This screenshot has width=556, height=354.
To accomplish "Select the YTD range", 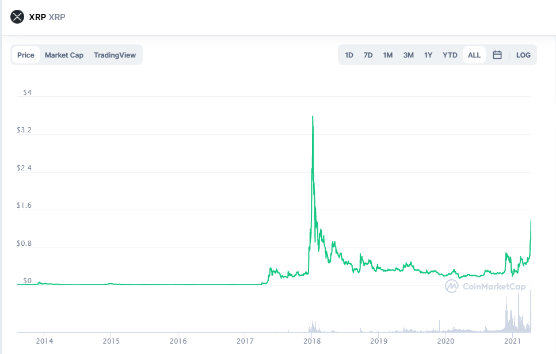I will tap(450, 55).
